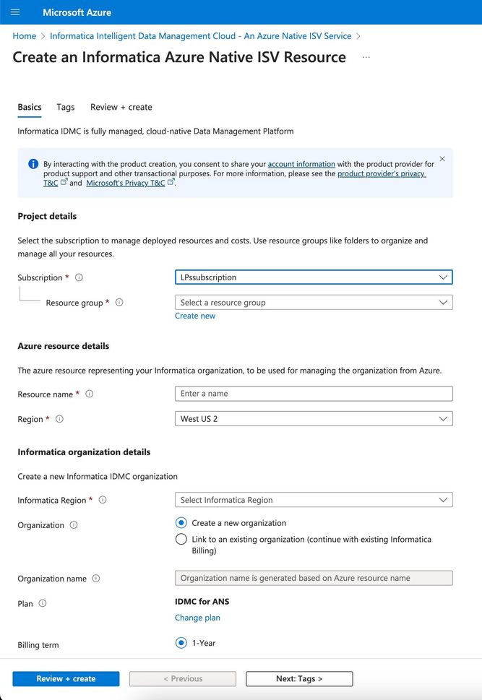Select Create a new organization option
Viewport: 482px width, 700px height.
tap(181, 523)
